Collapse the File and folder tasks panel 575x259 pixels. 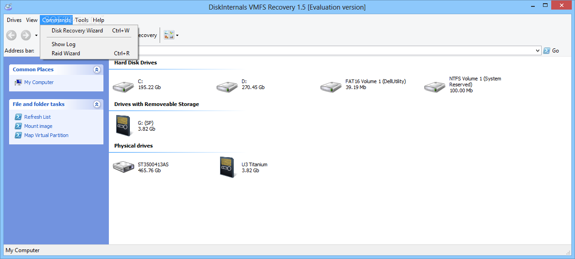[97, 104]
